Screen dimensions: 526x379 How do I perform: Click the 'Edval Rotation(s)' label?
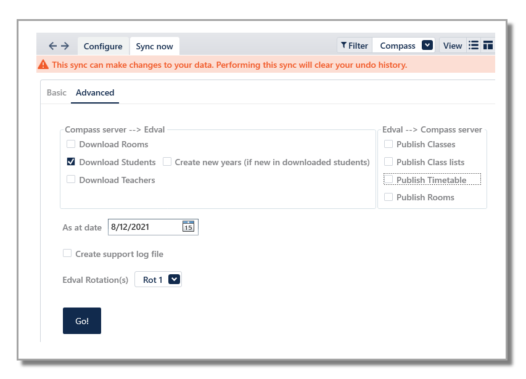[x=95, y=280]
